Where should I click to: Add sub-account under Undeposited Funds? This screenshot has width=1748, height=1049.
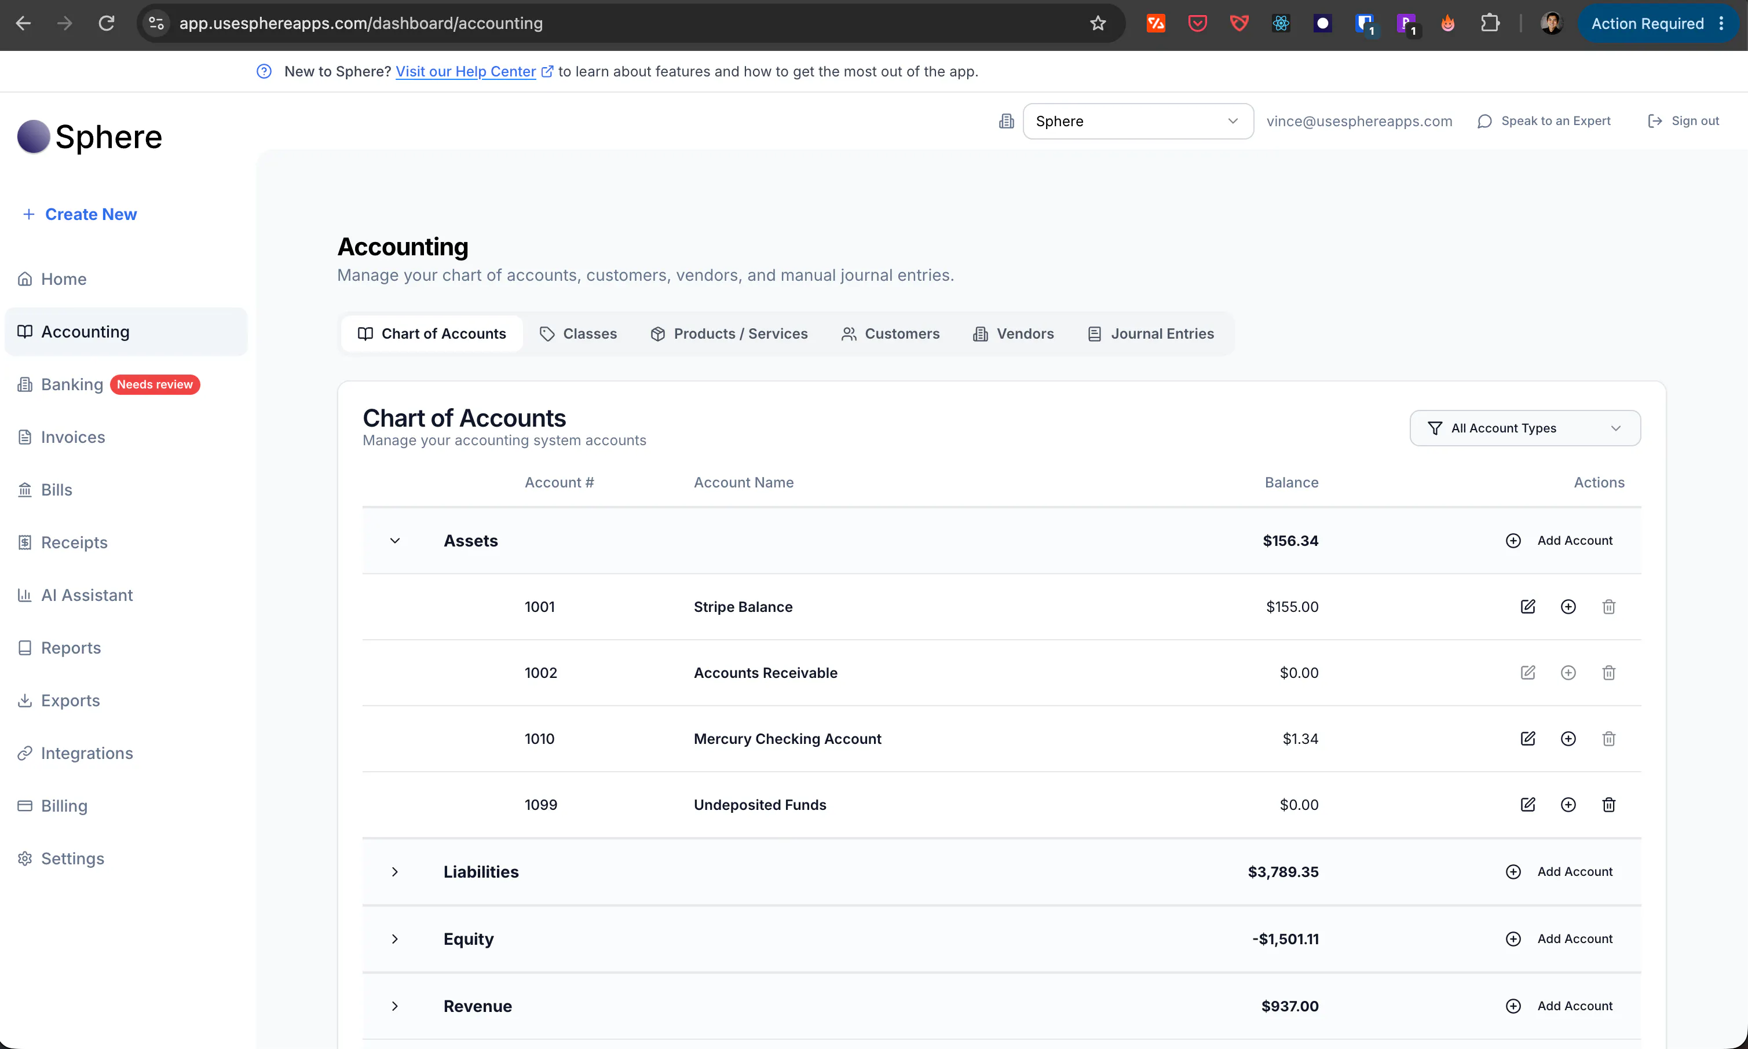1568,805
